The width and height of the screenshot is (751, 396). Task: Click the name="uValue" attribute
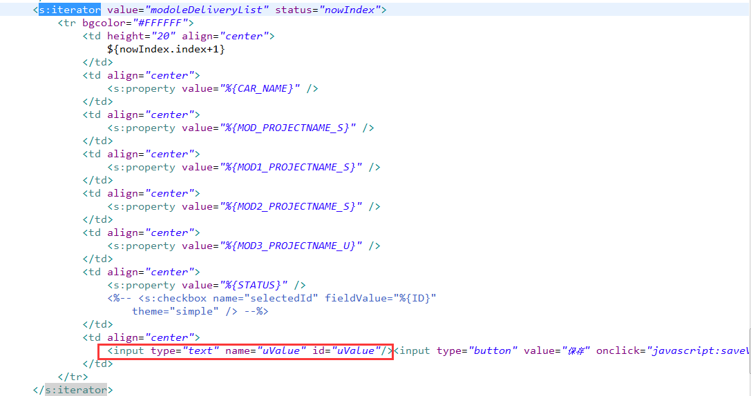pos(266,350)
